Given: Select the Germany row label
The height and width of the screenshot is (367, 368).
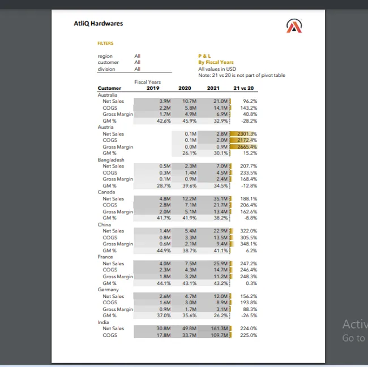Looking at the screenshot, I should click(x=108, y=290).
